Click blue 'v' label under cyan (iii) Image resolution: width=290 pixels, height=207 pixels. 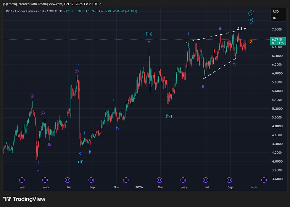(149, 42)
